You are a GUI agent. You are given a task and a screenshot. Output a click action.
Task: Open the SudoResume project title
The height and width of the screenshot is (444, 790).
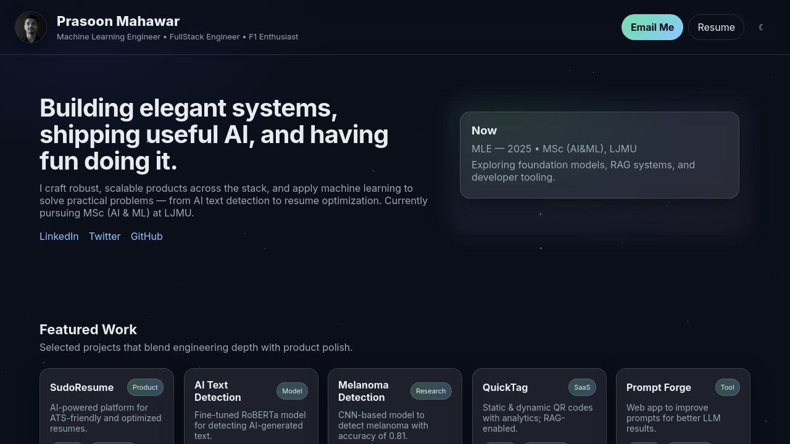click(82, 387)
